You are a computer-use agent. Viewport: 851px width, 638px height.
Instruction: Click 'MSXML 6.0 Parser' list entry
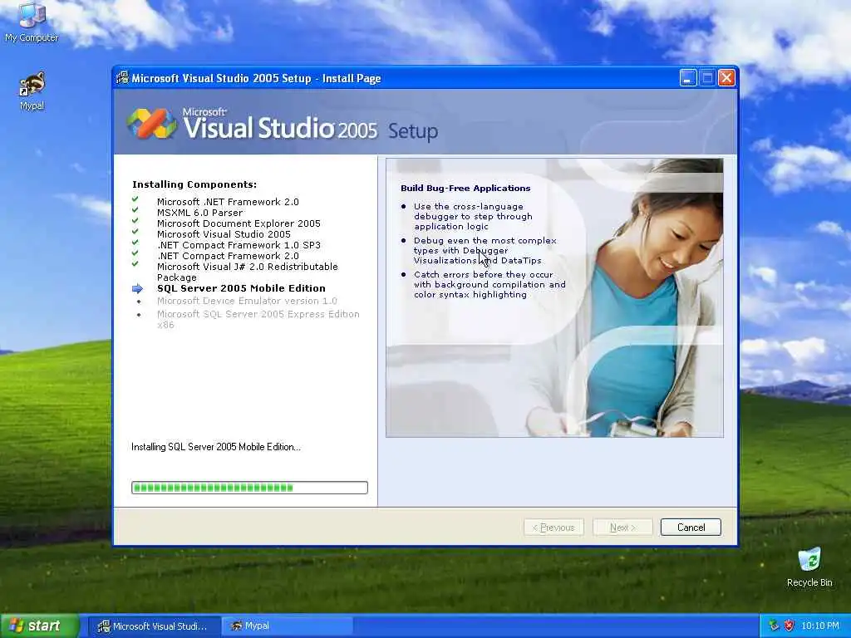point(199,213)
